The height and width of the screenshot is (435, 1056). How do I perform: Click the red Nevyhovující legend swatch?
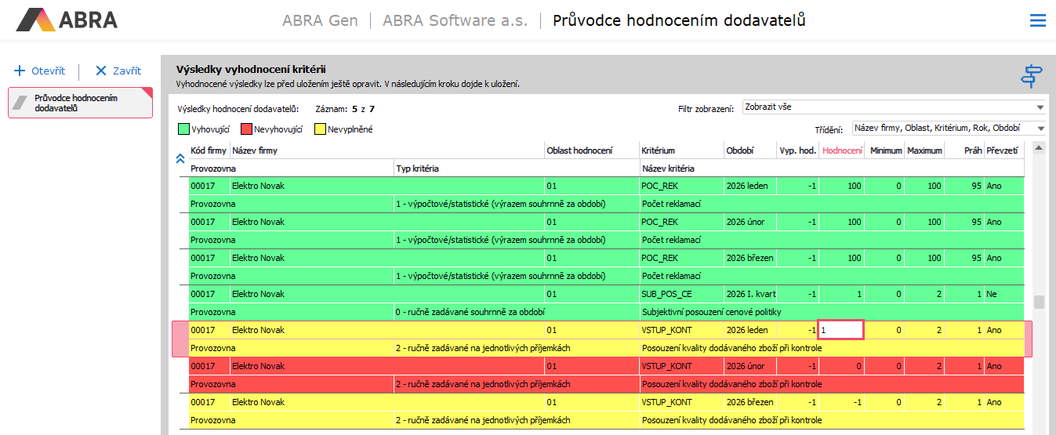tap(246, 129)
